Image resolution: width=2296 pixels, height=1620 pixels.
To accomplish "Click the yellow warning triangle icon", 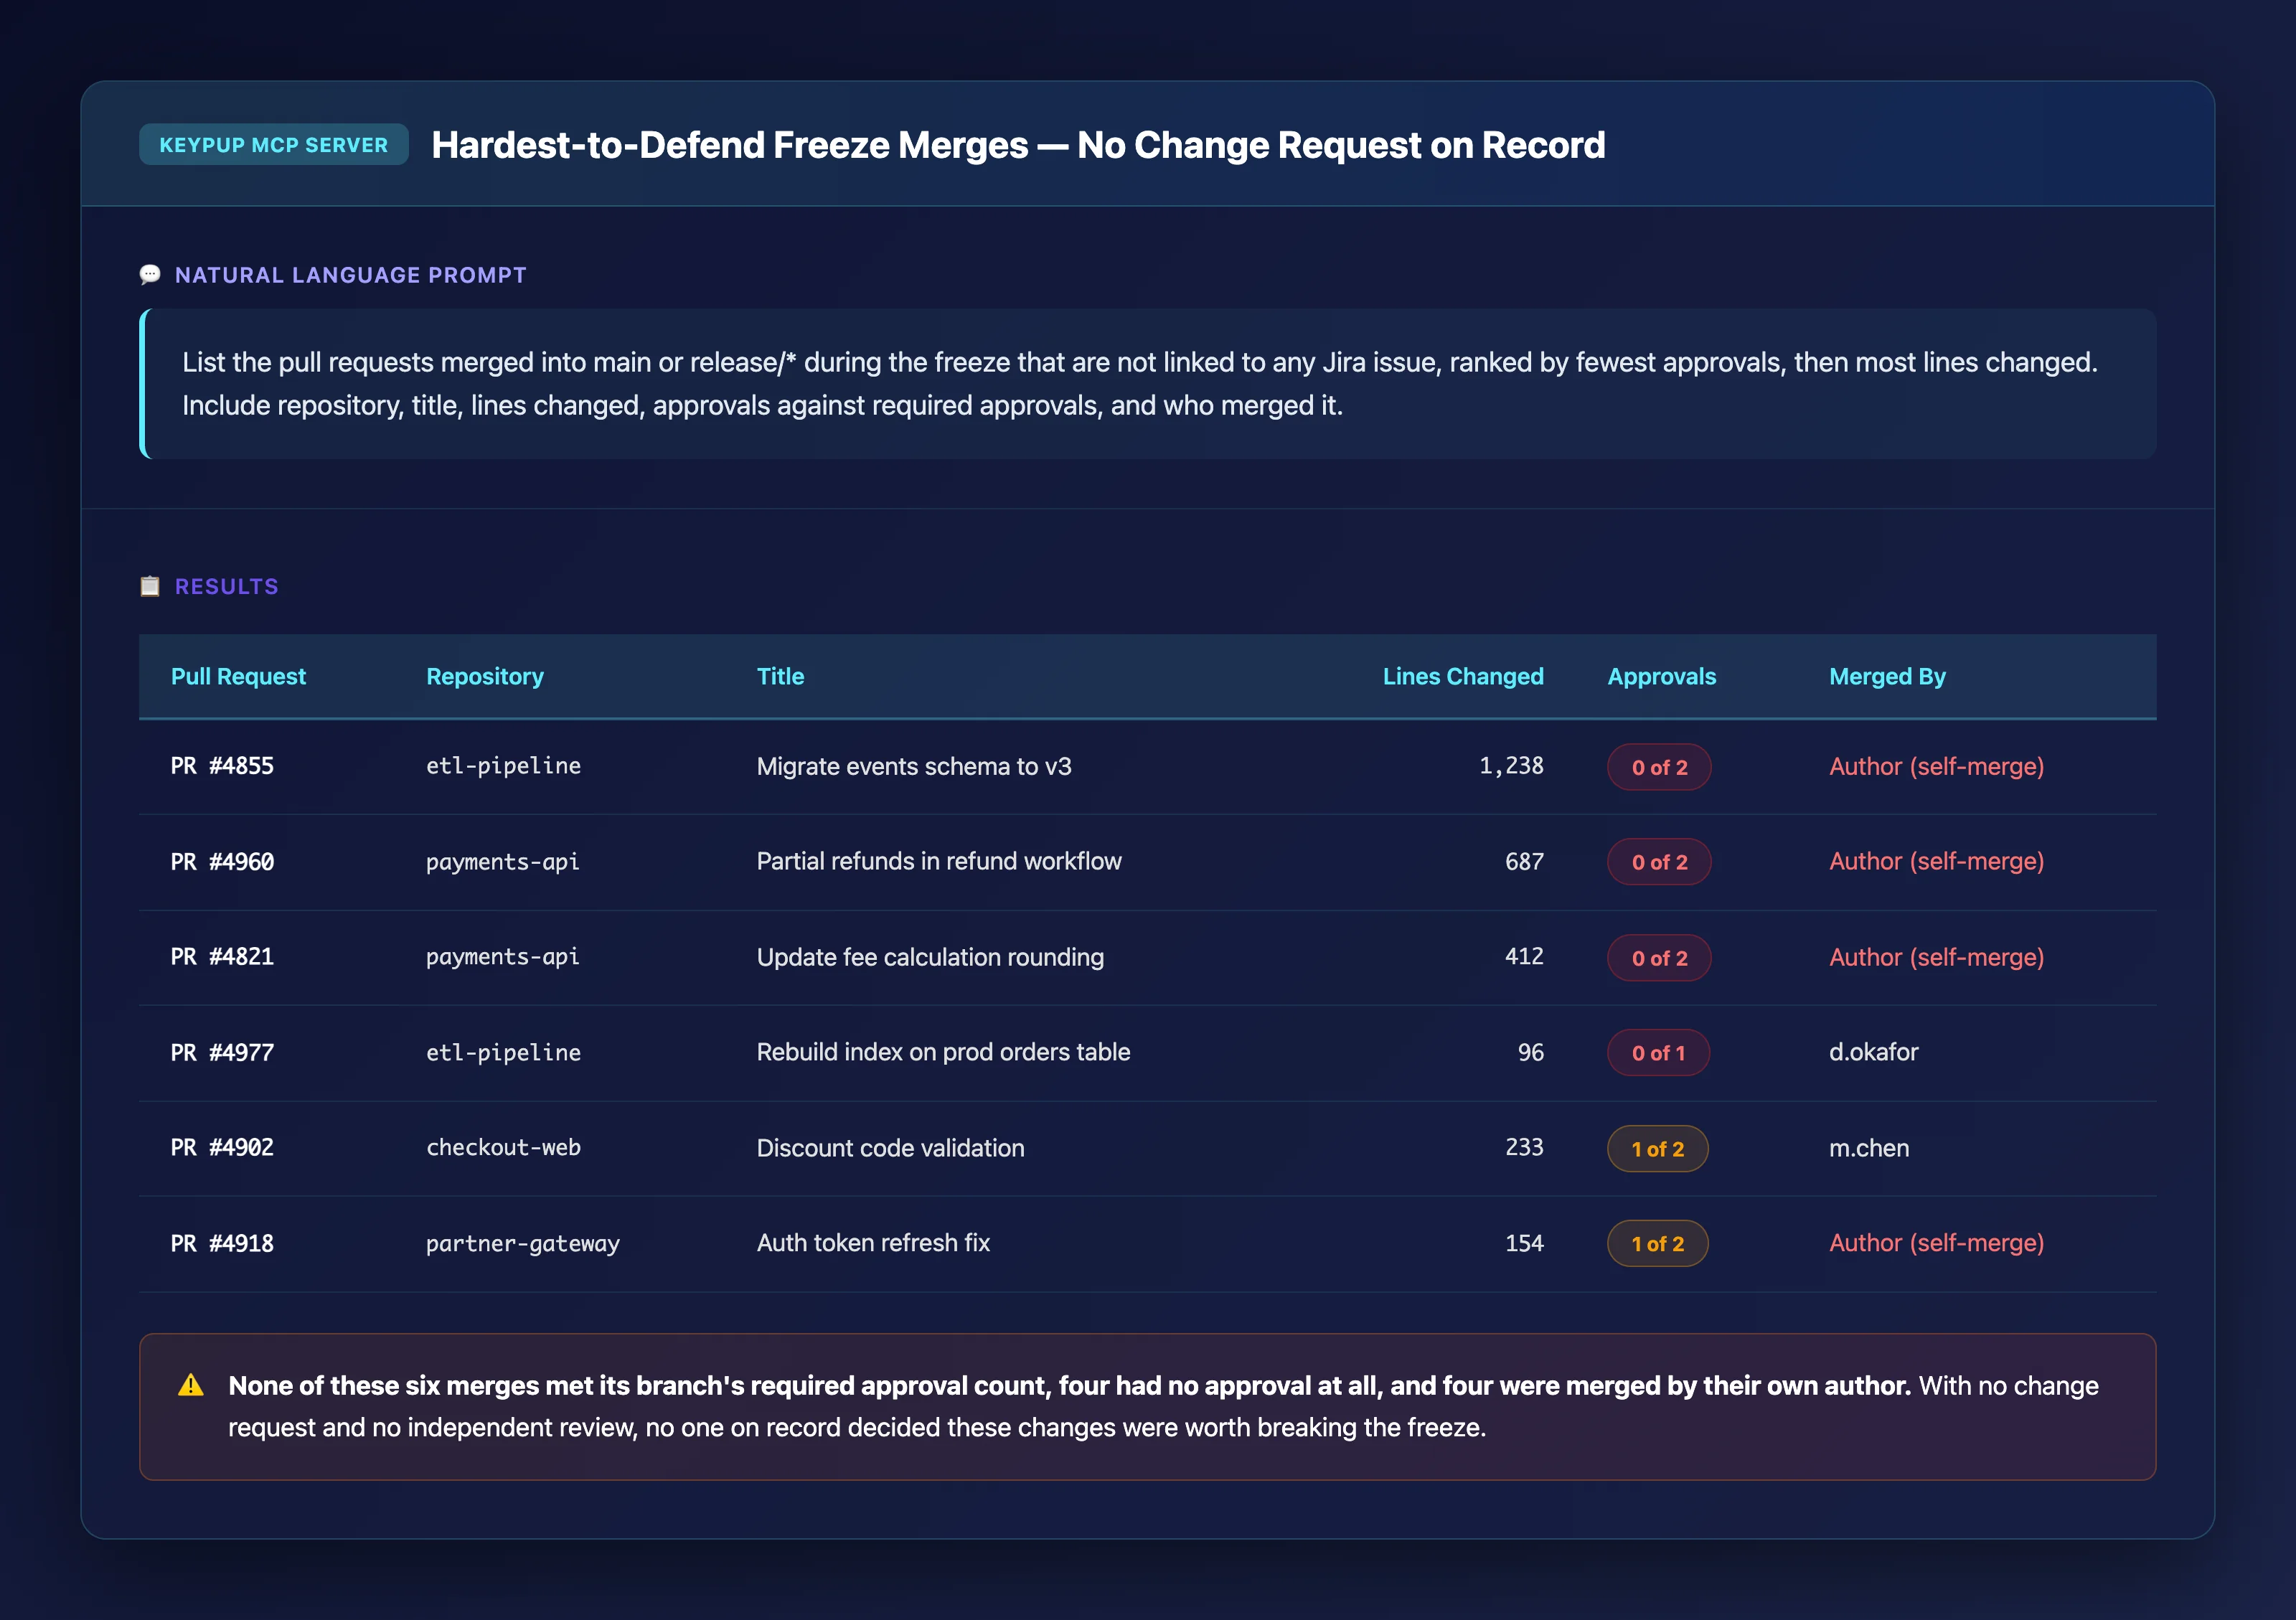I will (x=190, y=1386).
